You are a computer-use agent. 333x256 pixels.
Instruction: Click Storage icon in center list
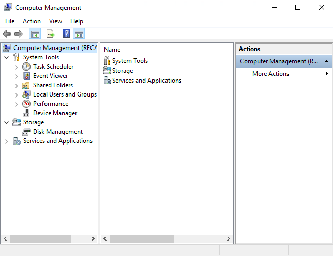pyautogui.click(x=107, y=70)
